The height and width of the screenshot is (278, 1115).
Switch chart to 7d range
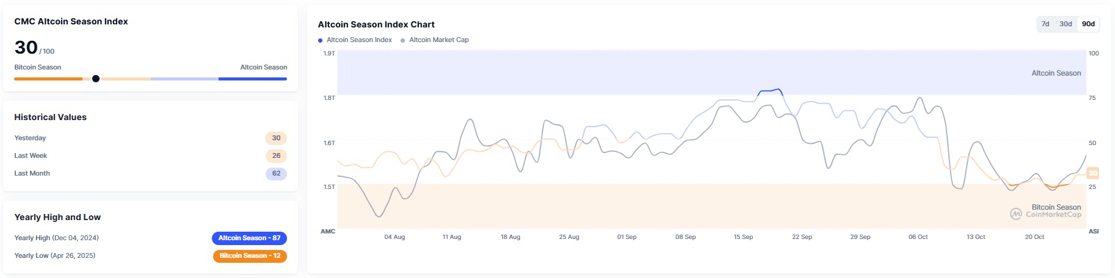coord(1045,24)
